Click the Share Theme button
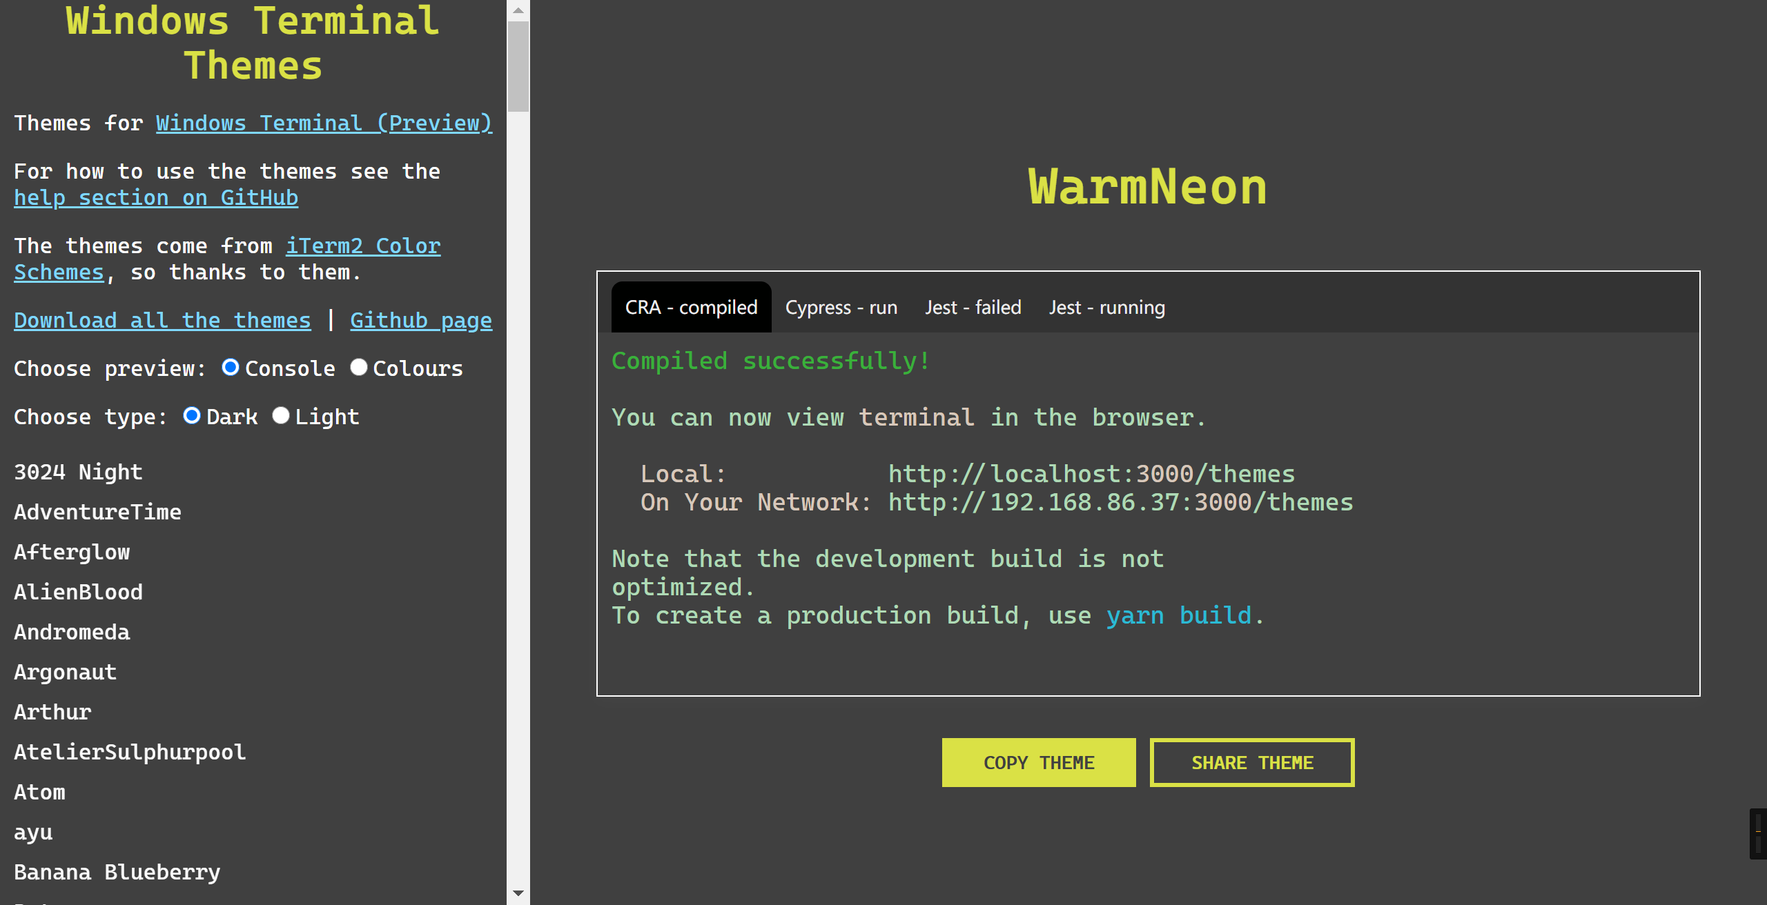 click(1251, 763)
